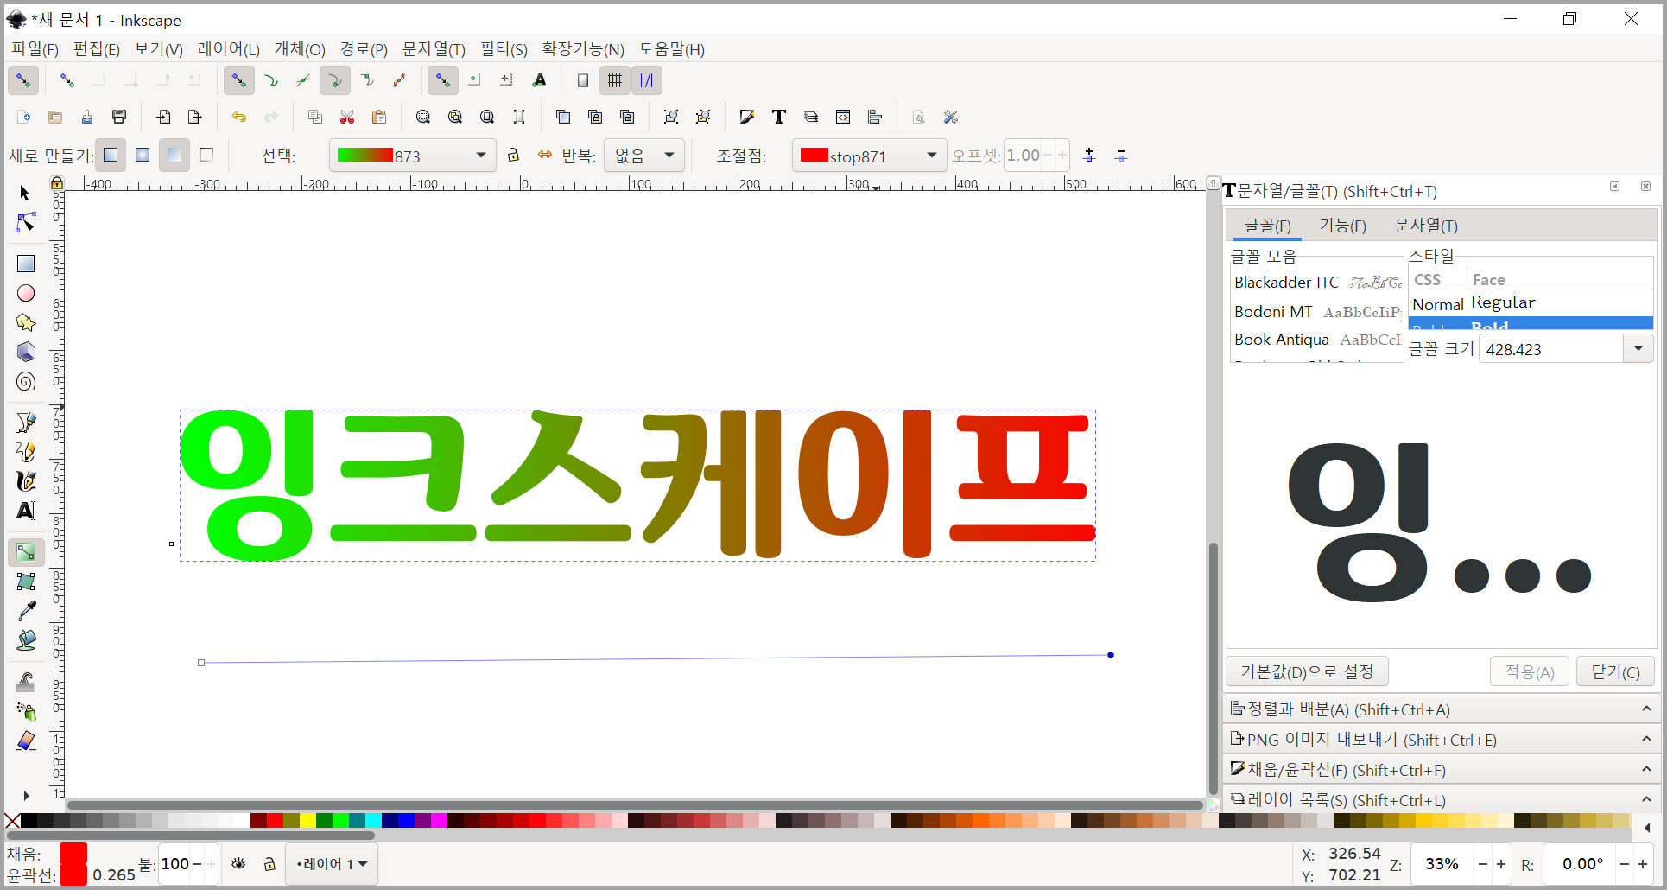The image size is (1667, 890).
Task: Expand the PNG 이미지 내보내기 panel
Action: (1442, 740)
